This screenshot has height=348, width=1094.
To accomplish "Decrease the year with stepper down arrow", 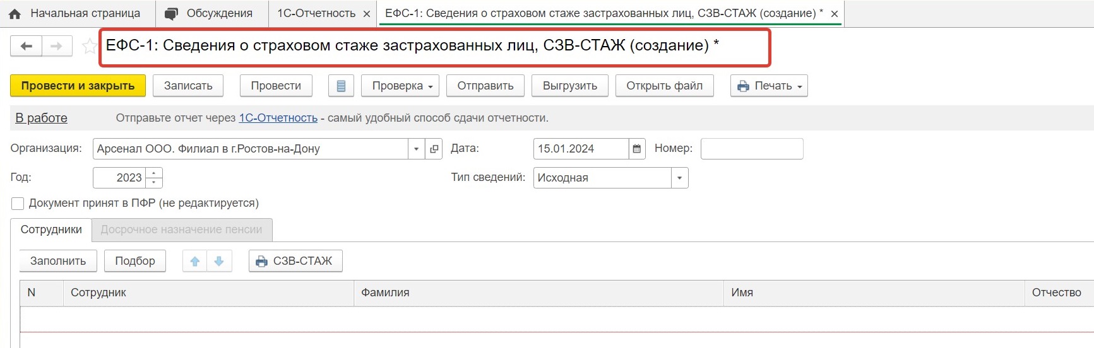I will click(154, 183).
